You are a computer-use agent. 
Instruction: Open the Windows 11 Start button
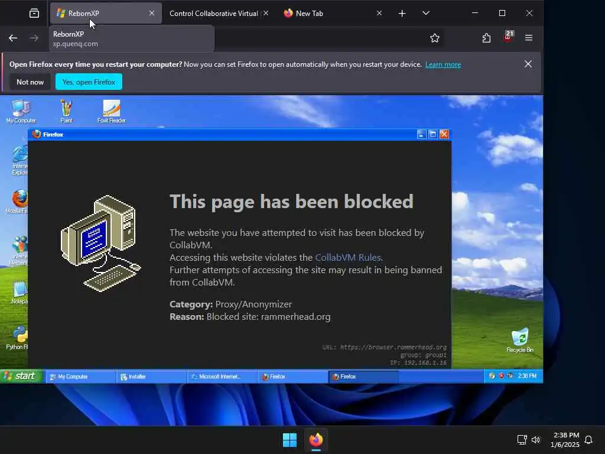(x=290, y=440)
